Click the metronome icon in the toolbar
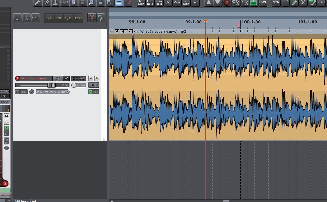This screenshot has height=202, width=327. tap(56, 3)
